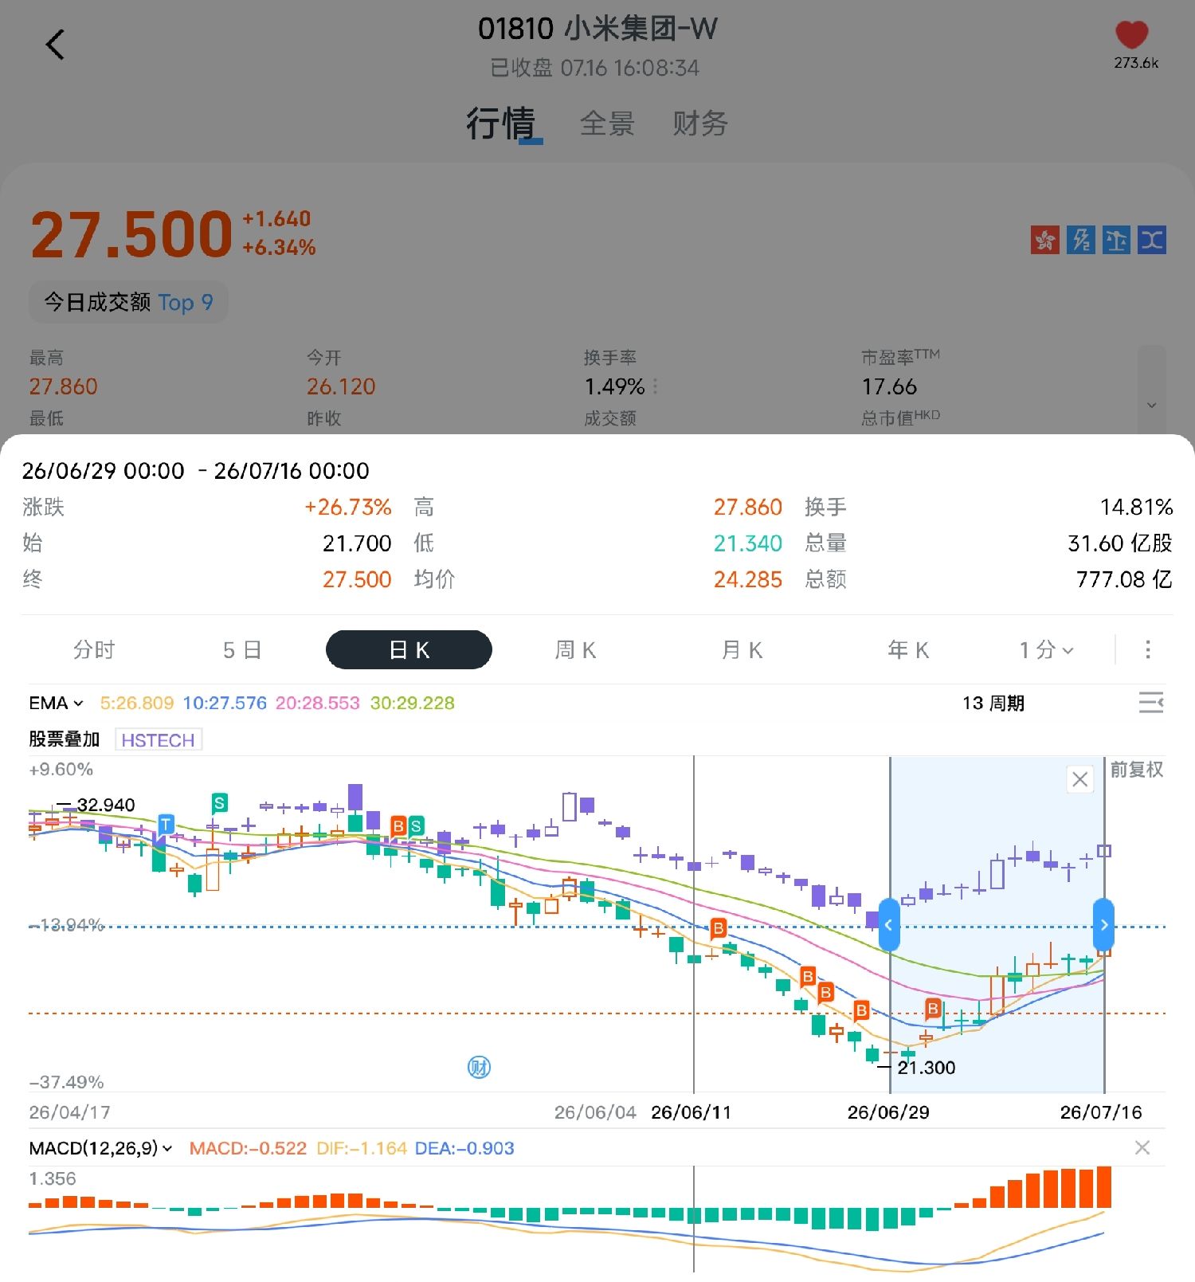Tap the blue shuffle arrows icon
The image size is (1195, 1282).
pos(1152,239)
